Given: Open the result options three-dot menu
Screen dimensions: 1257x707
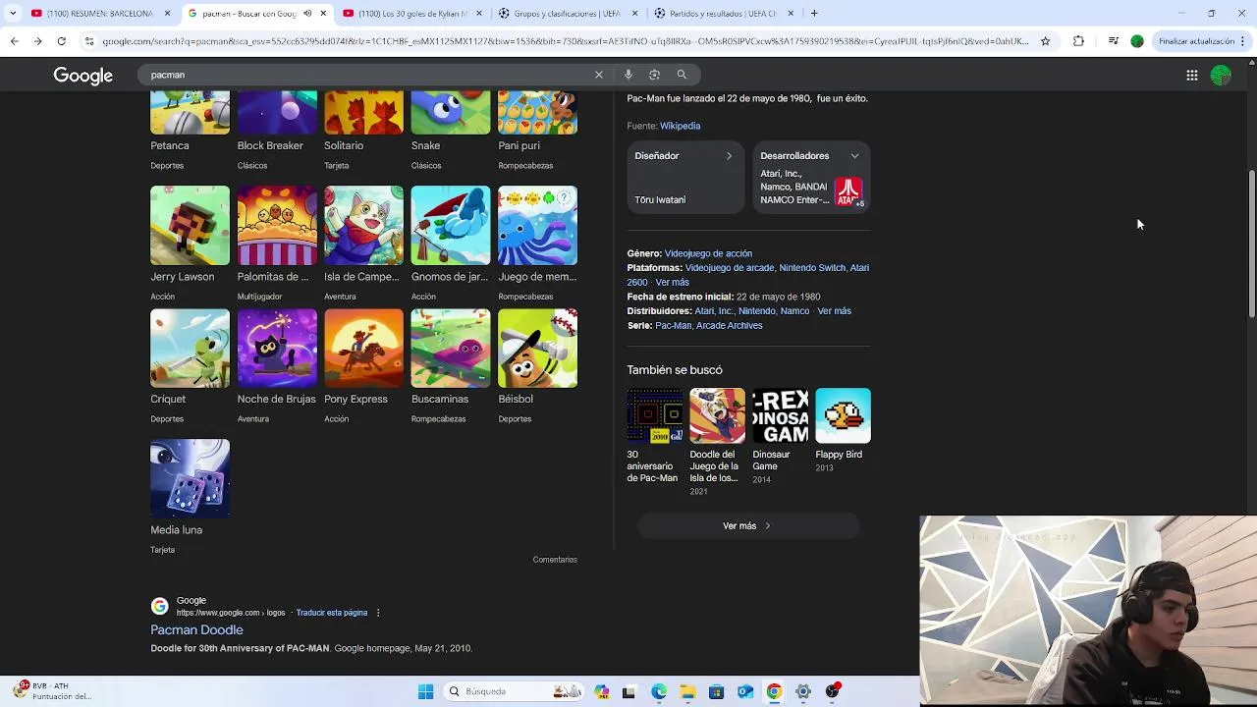Looking at the screenshot, I should 378,613.
